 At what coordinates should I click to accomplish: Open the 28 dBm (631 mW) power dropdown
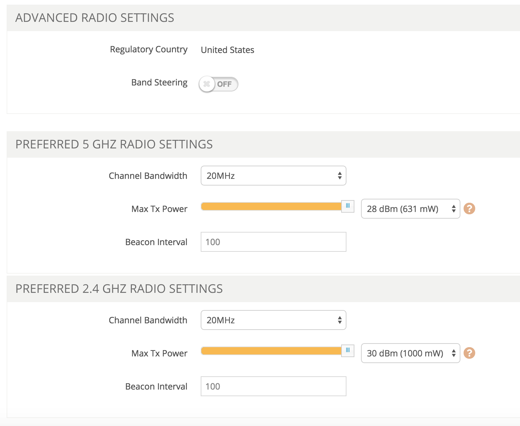[x=410, y=209]
